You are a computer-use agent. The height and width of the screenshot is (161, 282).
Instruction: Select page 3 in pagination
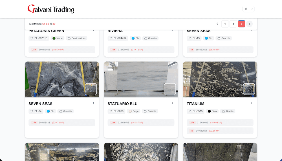[241, 24]
